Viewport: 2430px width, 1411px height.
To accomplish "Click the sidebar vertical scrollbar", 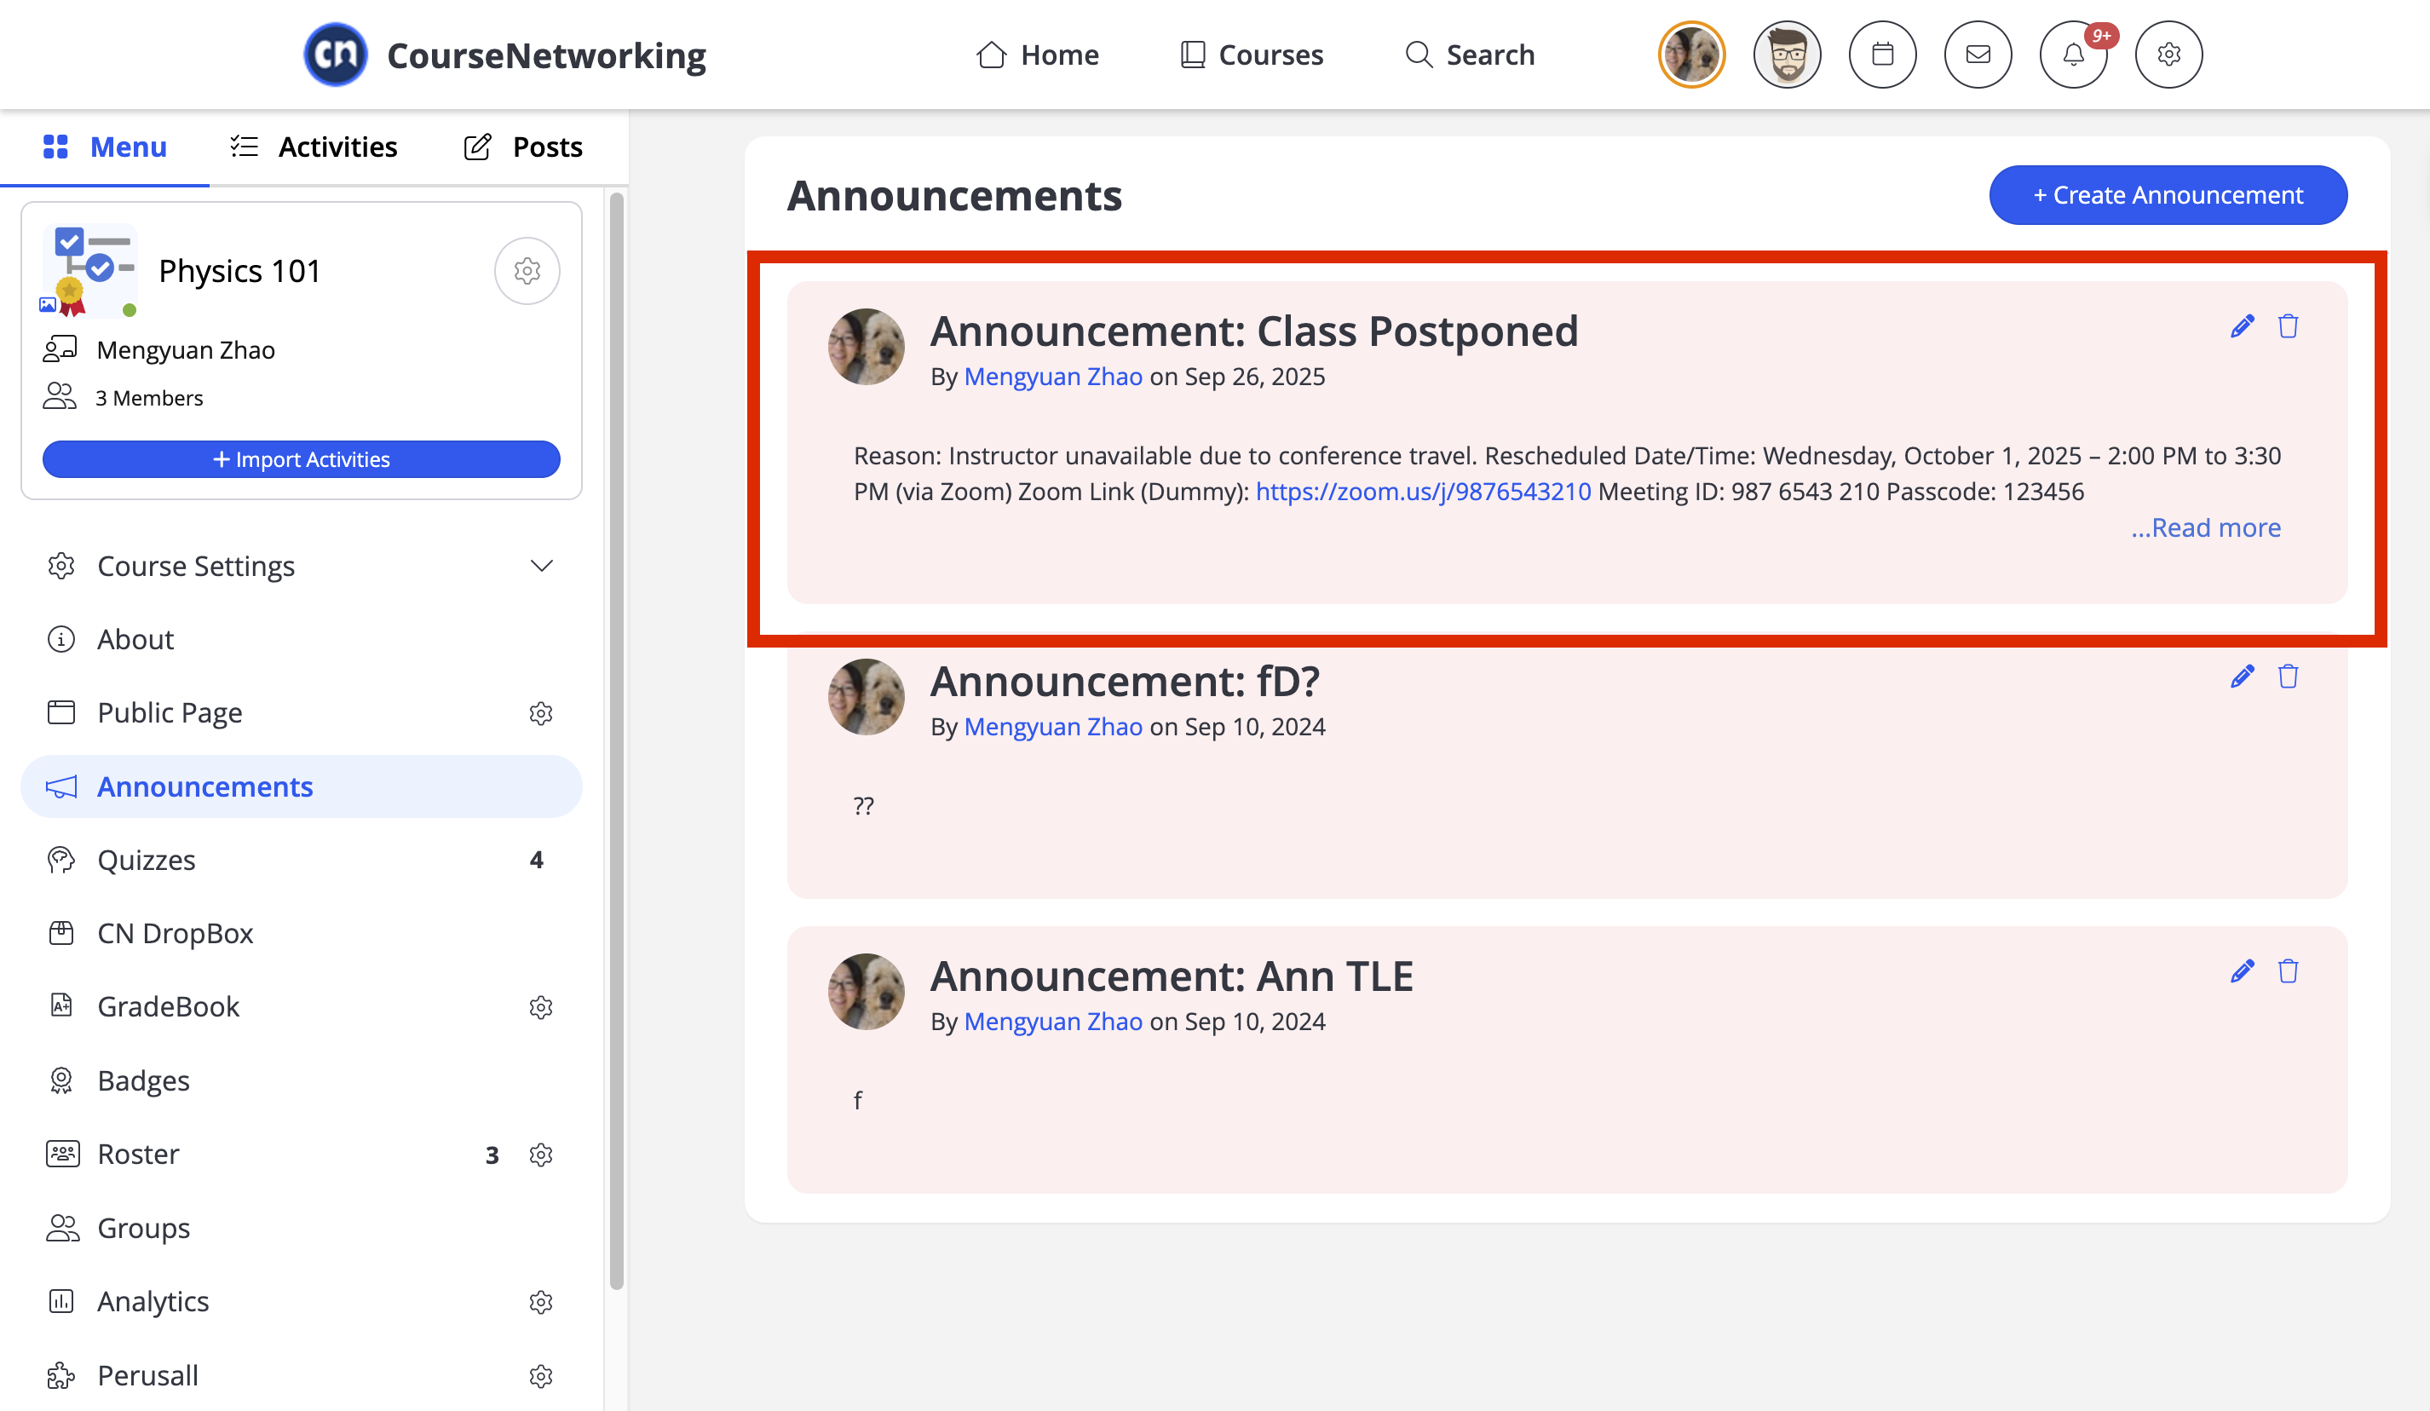I will pyautogui.click(x=616, y=740).
